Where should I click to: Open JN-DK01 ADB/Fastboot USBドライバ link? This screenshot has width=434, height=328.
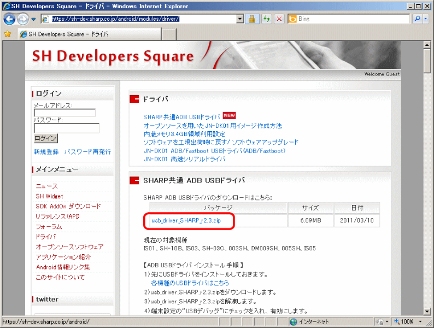click(x=214, y=151)
